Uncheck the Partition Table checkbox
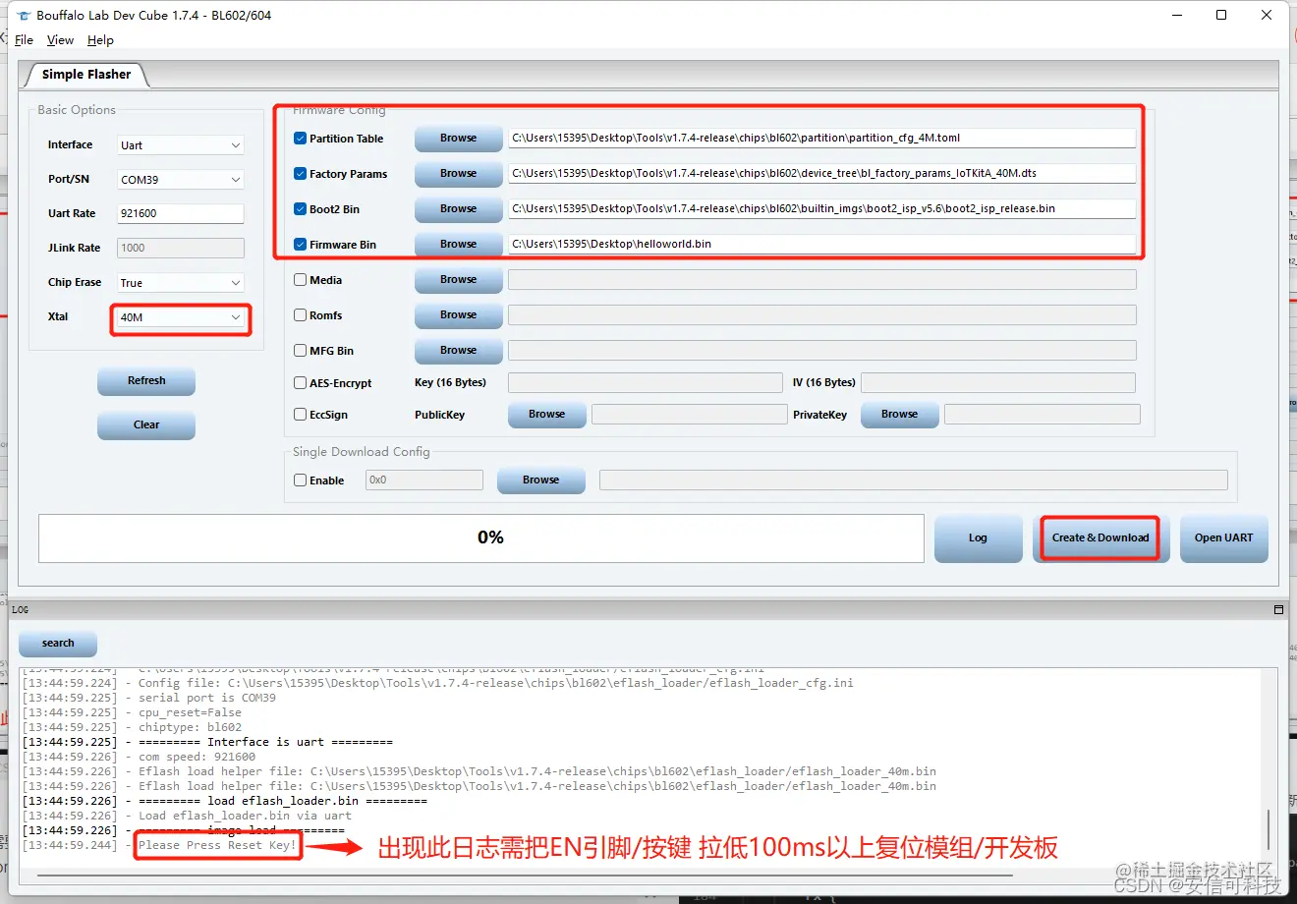 click(301, 139)
